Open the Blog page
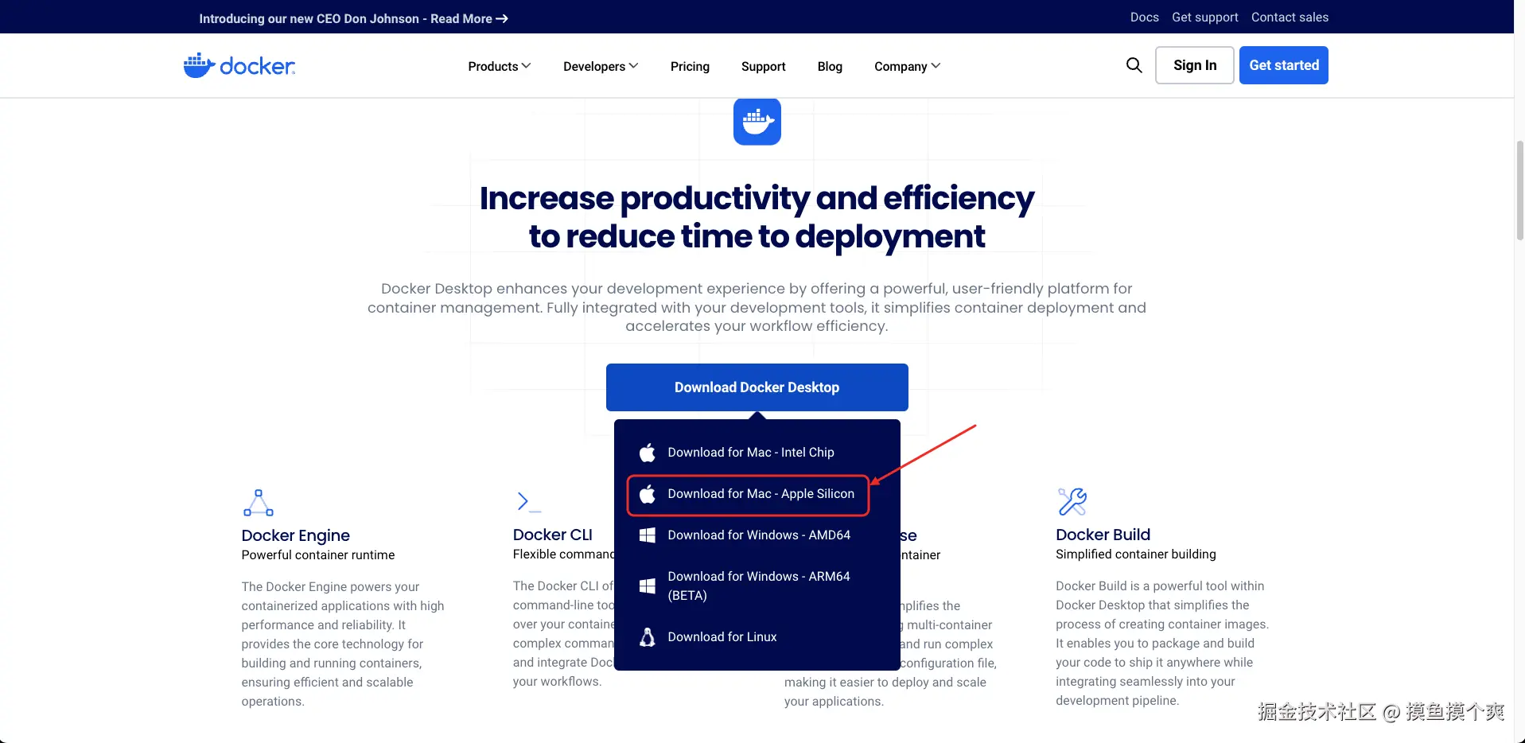Image resolution: width=1525 pixels, height=743 pixels. [830, 66]
